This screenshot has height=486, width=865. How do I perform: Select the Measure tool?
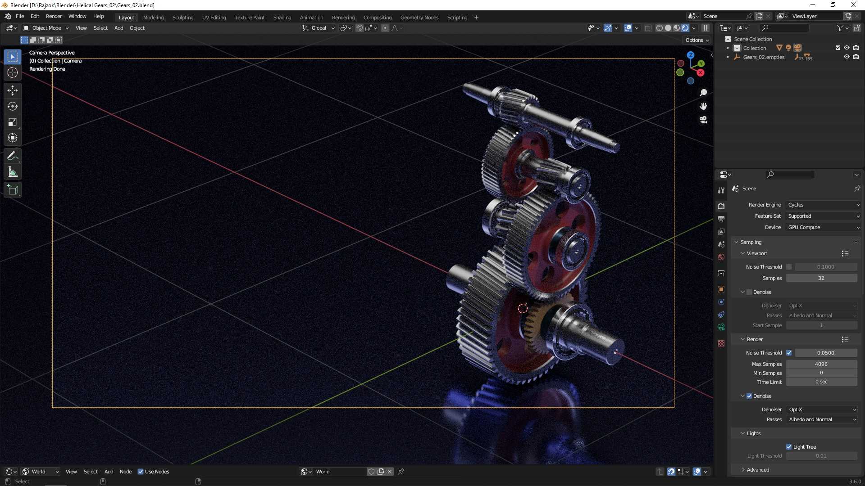point(13,172)
